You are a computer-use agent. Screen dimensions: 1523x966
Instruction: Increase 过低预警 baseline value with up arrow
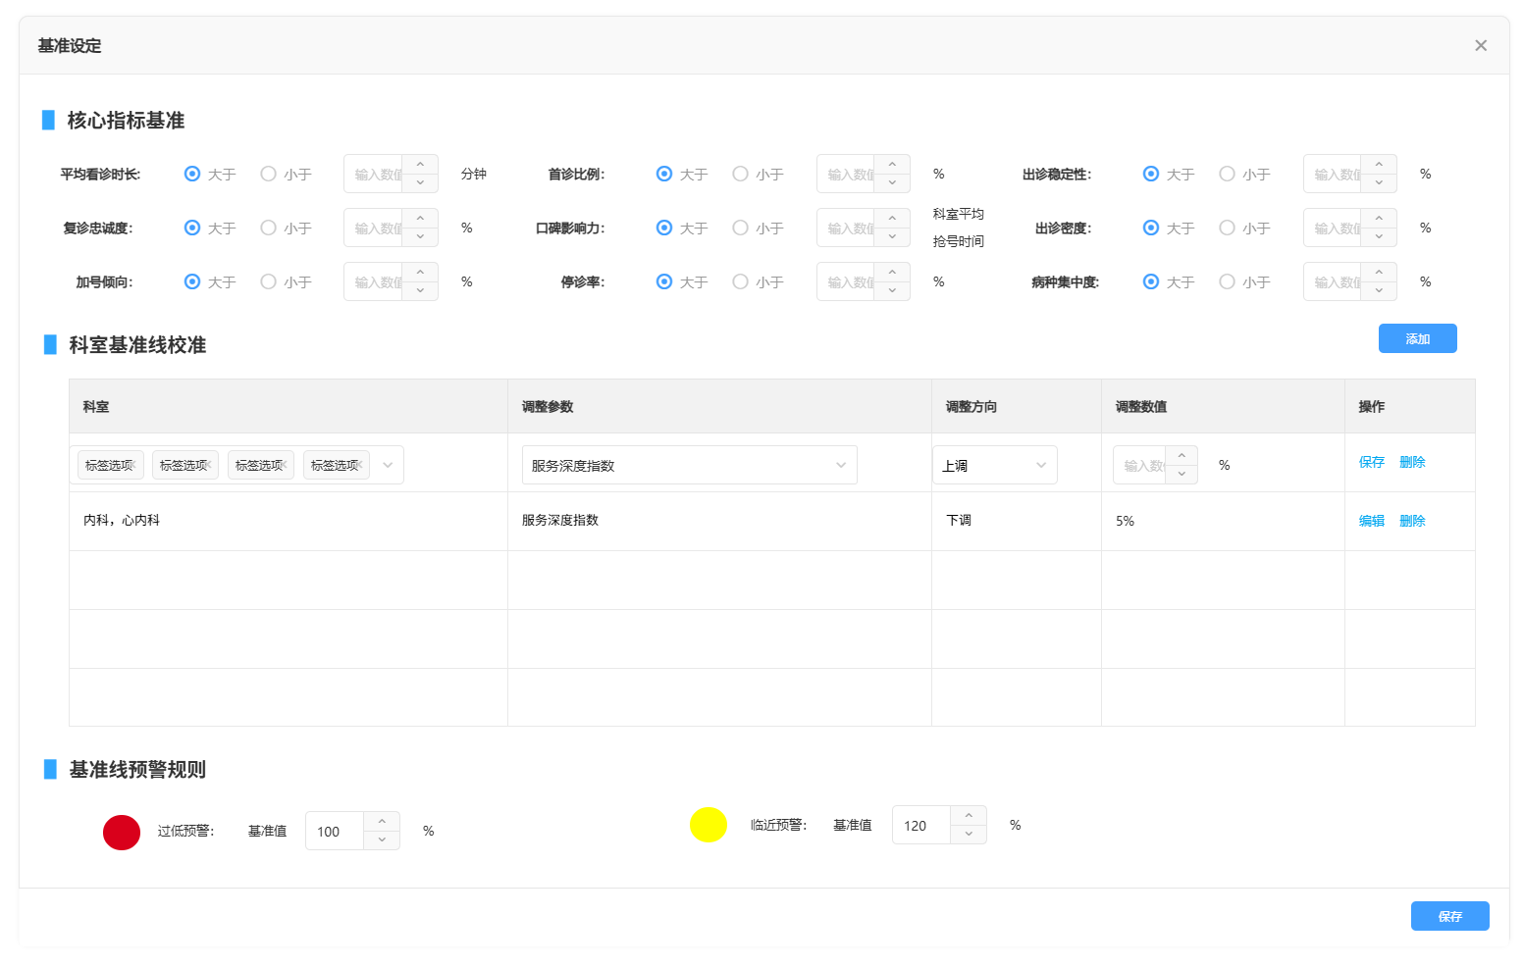point(382,822)
